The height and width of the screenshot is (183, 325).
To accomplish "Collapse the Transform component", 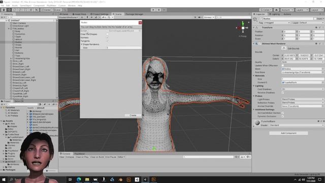I will pos(254,27).
